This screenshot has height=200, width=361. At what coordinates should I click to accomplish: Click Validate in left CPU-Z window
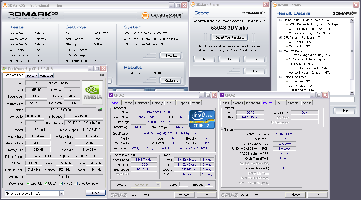coord(184,195)
